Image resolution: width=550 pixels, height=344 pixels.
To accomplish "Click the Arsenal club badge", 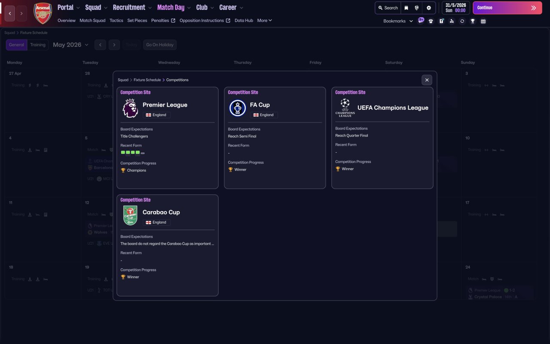I will [x=43, y=13].
